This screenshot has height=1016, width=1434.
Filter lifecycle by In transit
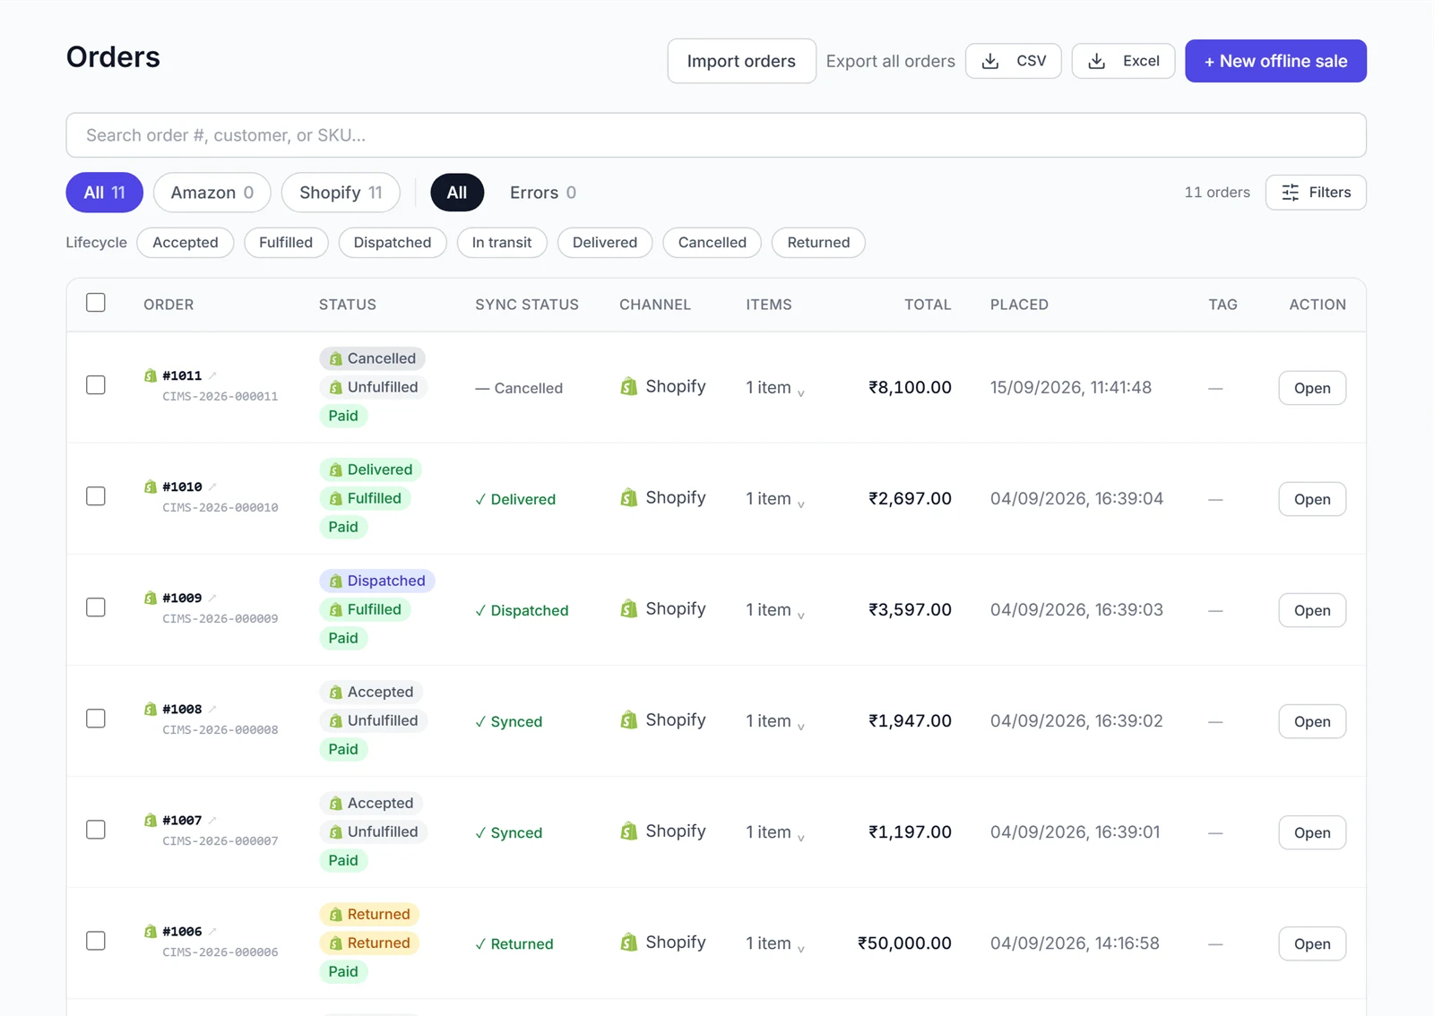click(502, 243)
